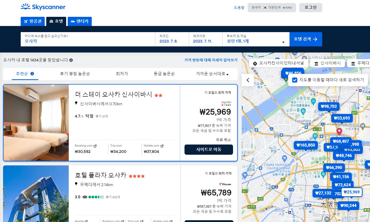Image resolution: width=370 pixels, height=222 pixels.
Task: Click the ₩165,850 map price marker
Action: coord(306,145)
